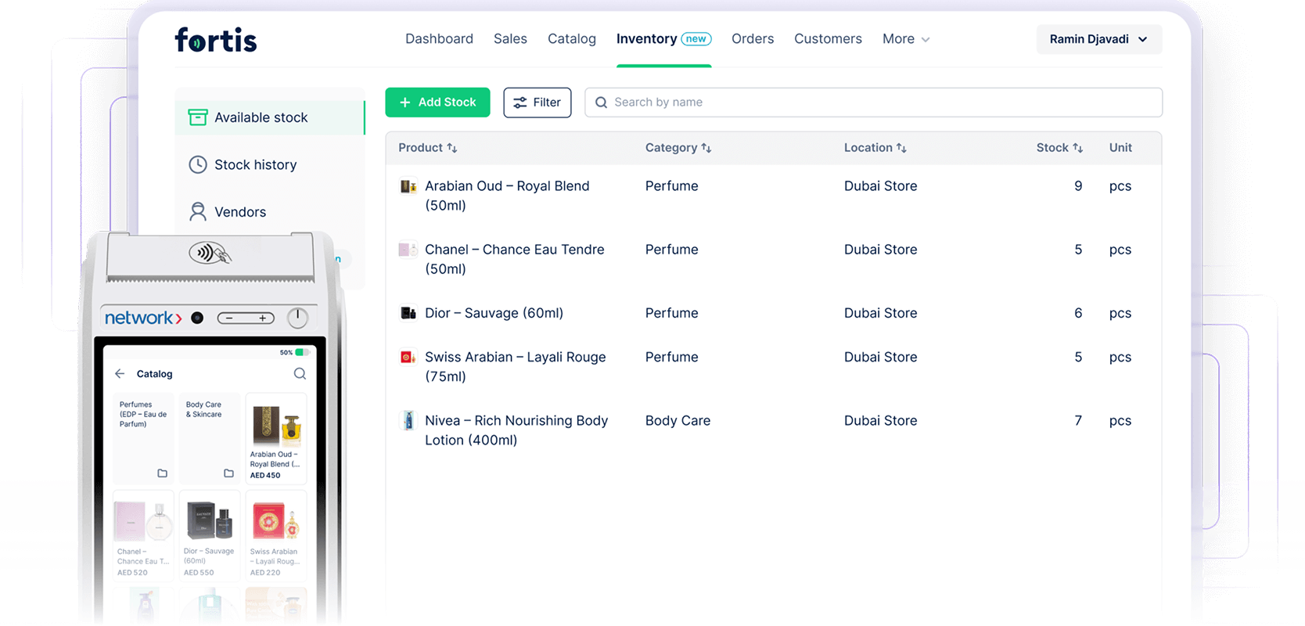This screenshot has width=1305, height=626.
Task: Open the Filter options
Action: 537,103
